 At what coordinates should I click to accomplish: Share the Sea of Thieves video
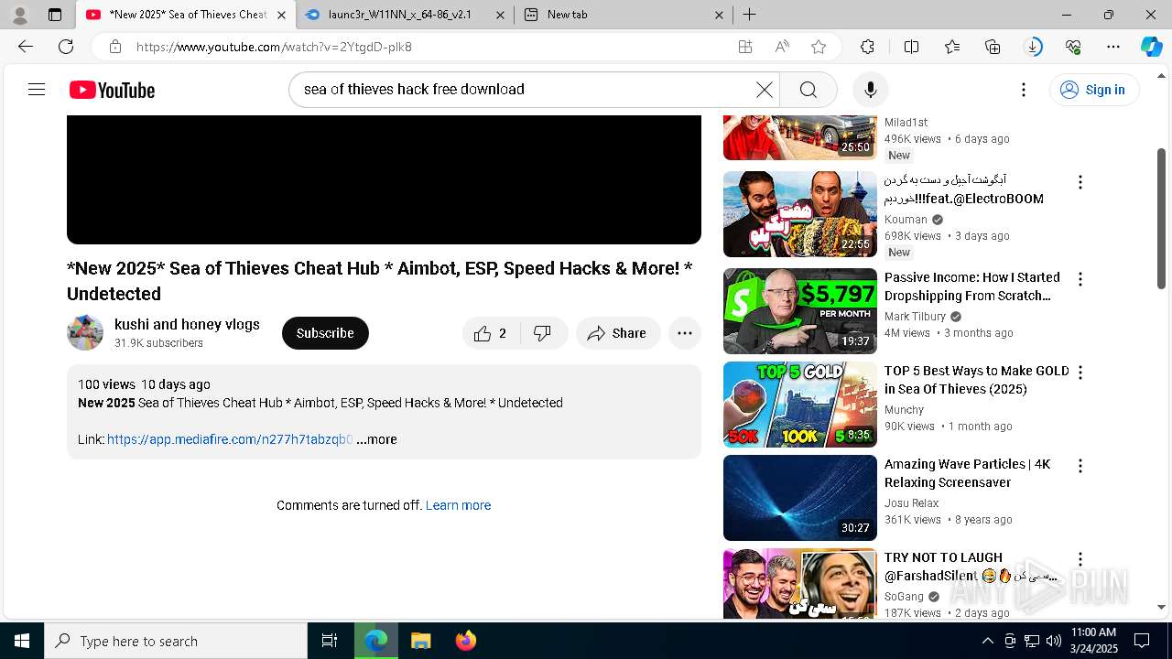[x=618, y=333]
